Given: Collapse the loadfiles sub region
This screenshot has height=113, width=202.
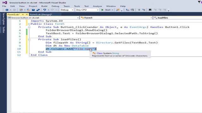Looking at the screenshot, I should [29, 40].
